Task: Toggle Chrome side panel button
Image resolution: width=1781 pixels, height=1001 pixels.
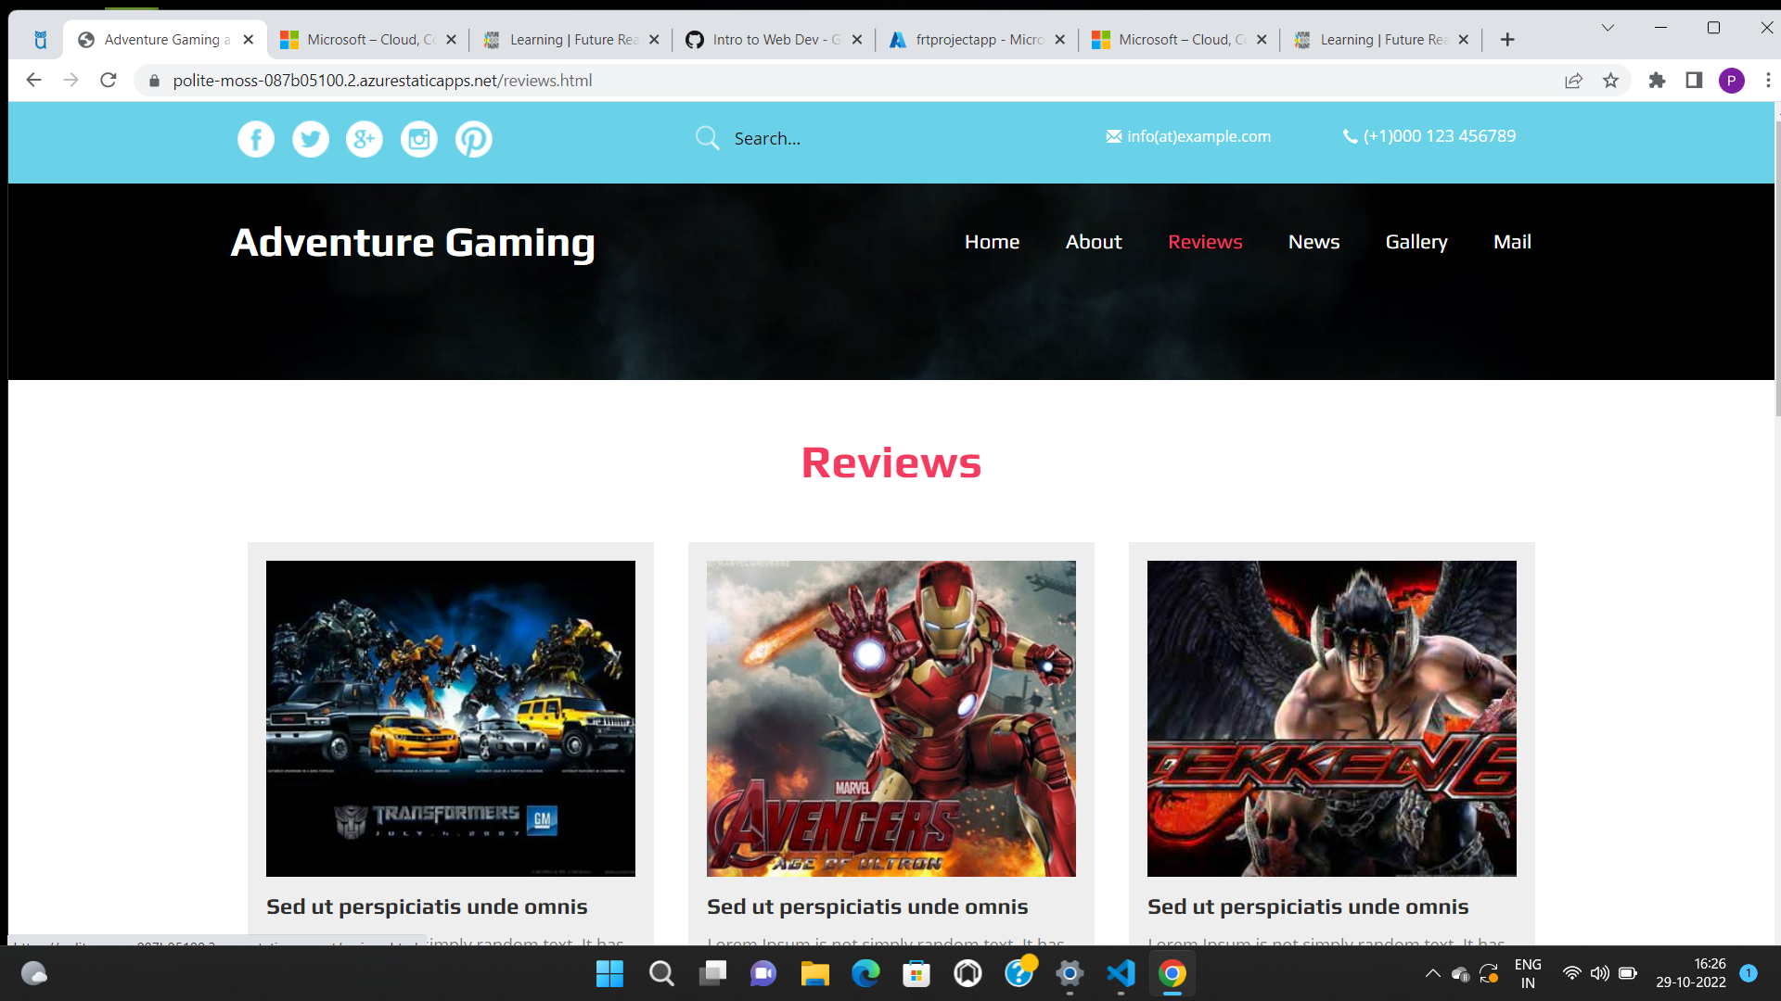Action: 1694,81
